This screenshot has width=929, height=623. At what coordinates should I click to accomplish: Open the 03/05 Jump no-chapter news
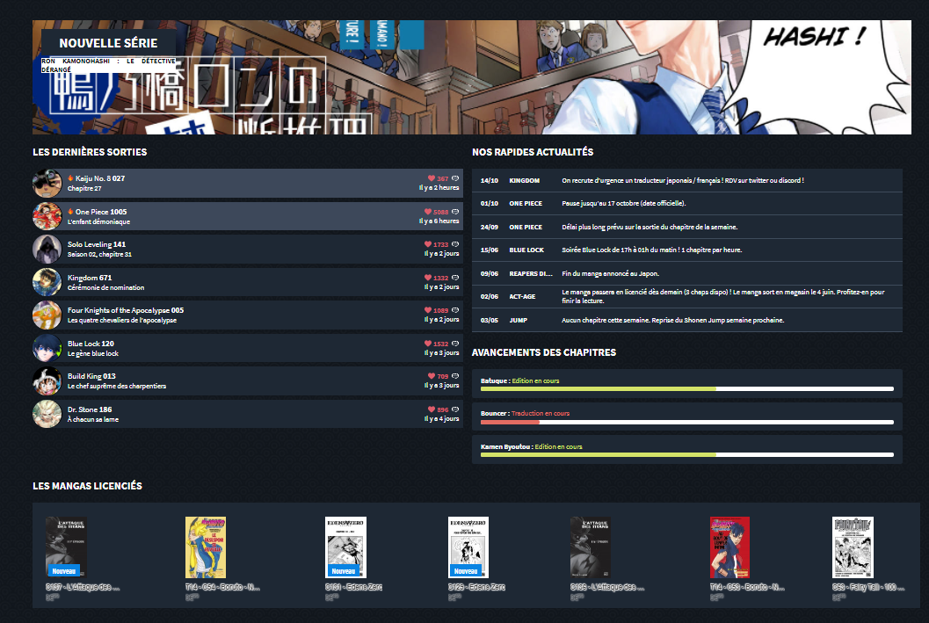[687, 320]
